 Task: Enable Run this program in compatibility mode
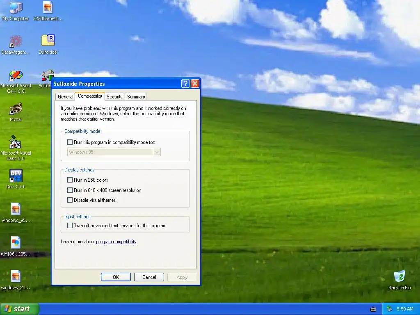(70, 142)
